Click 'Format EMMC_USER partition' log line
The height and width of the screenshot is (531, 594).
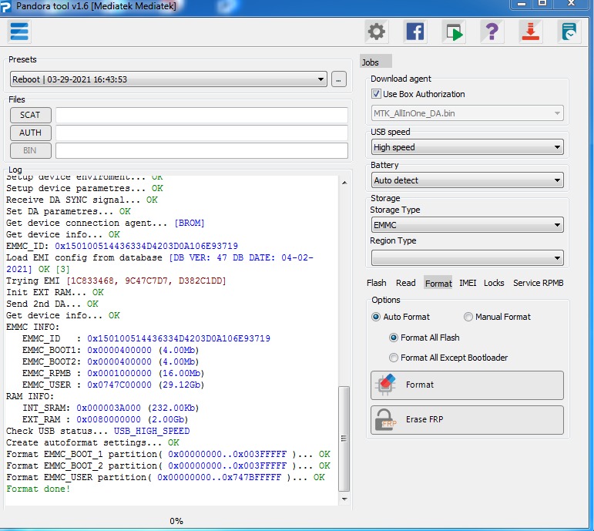pyautogui.click(x=165, y=477)
